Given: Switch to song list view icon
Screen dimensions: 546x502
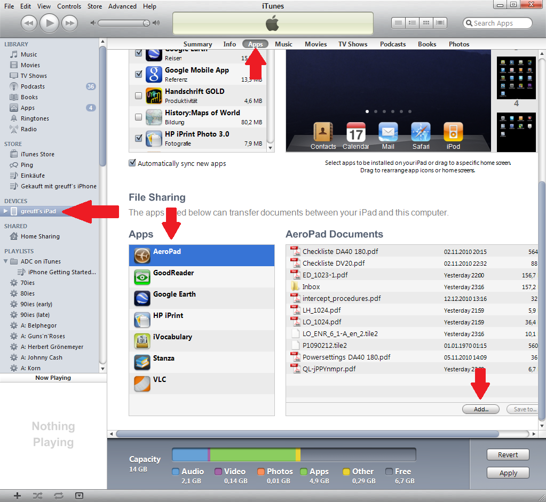Looking at the screenshot, I should [398, 23].
